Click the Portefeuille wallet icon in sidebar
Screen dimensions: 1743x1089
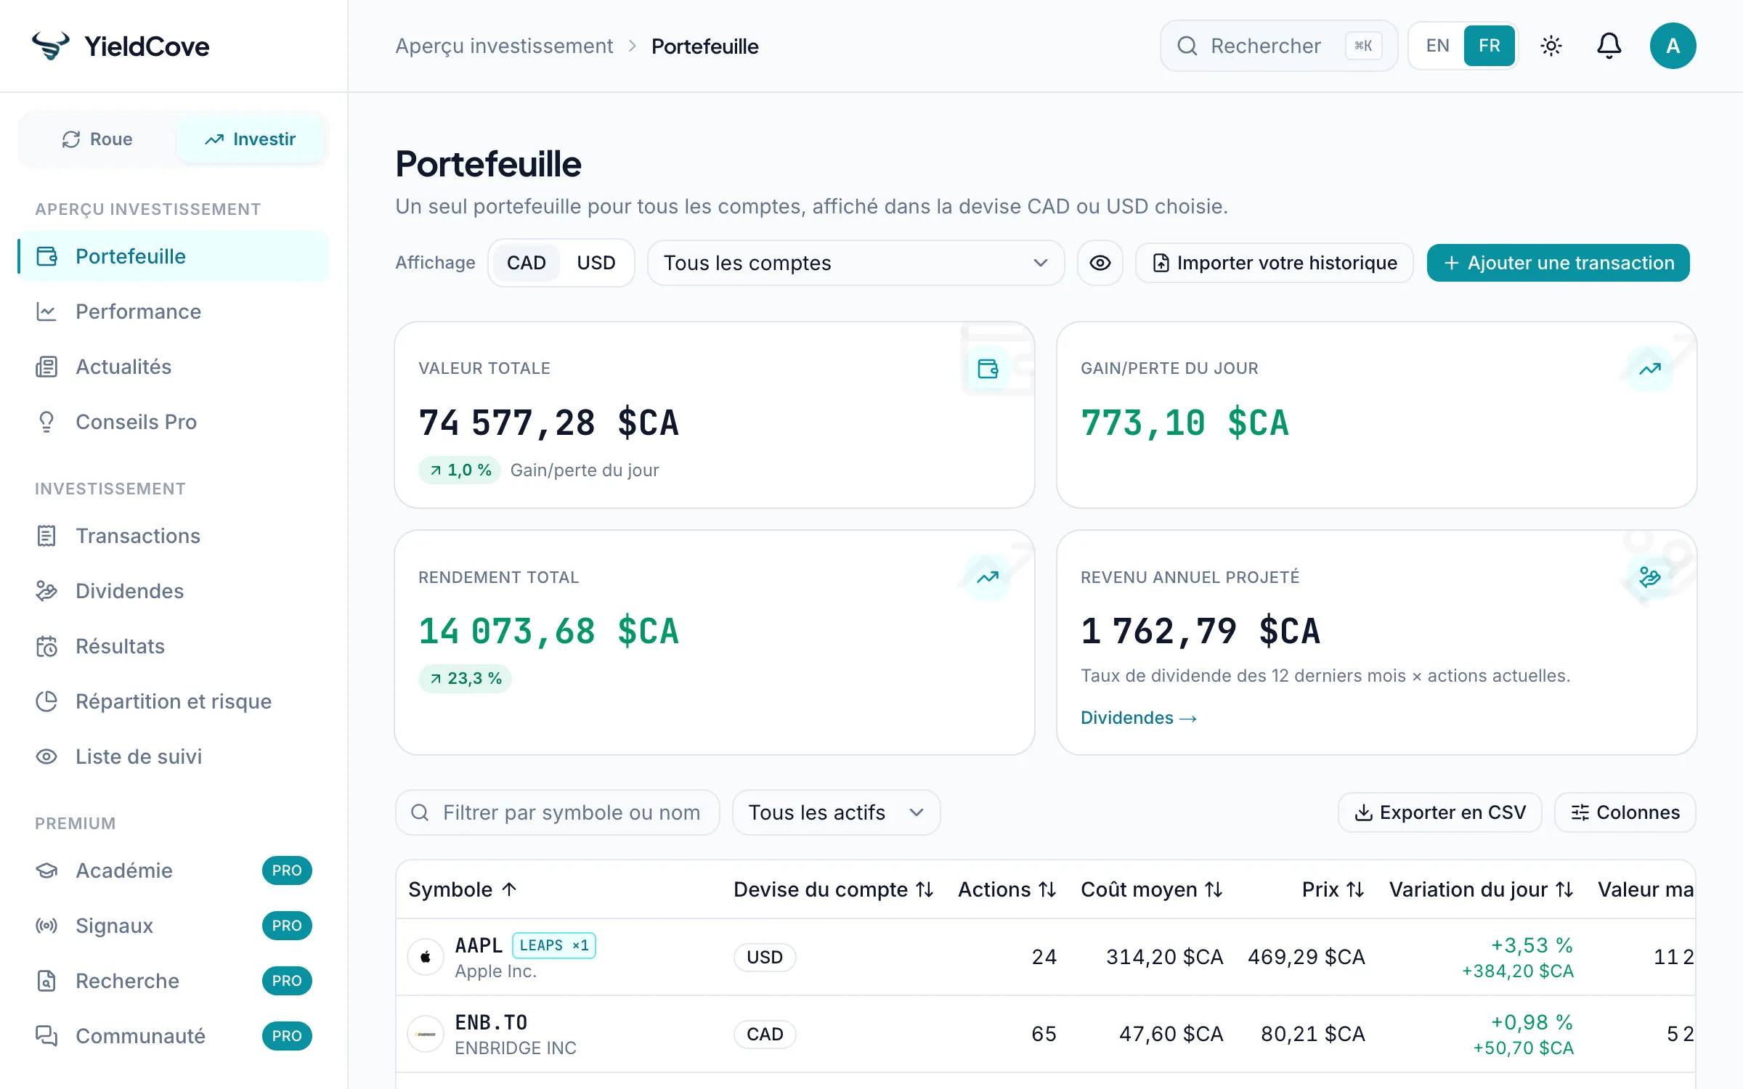click(46, 256)
